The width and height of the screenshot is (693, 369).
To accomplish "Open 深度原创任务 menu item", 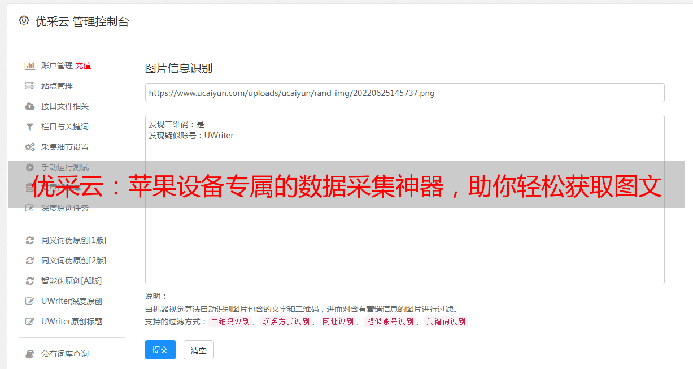I will pos(65,208).
